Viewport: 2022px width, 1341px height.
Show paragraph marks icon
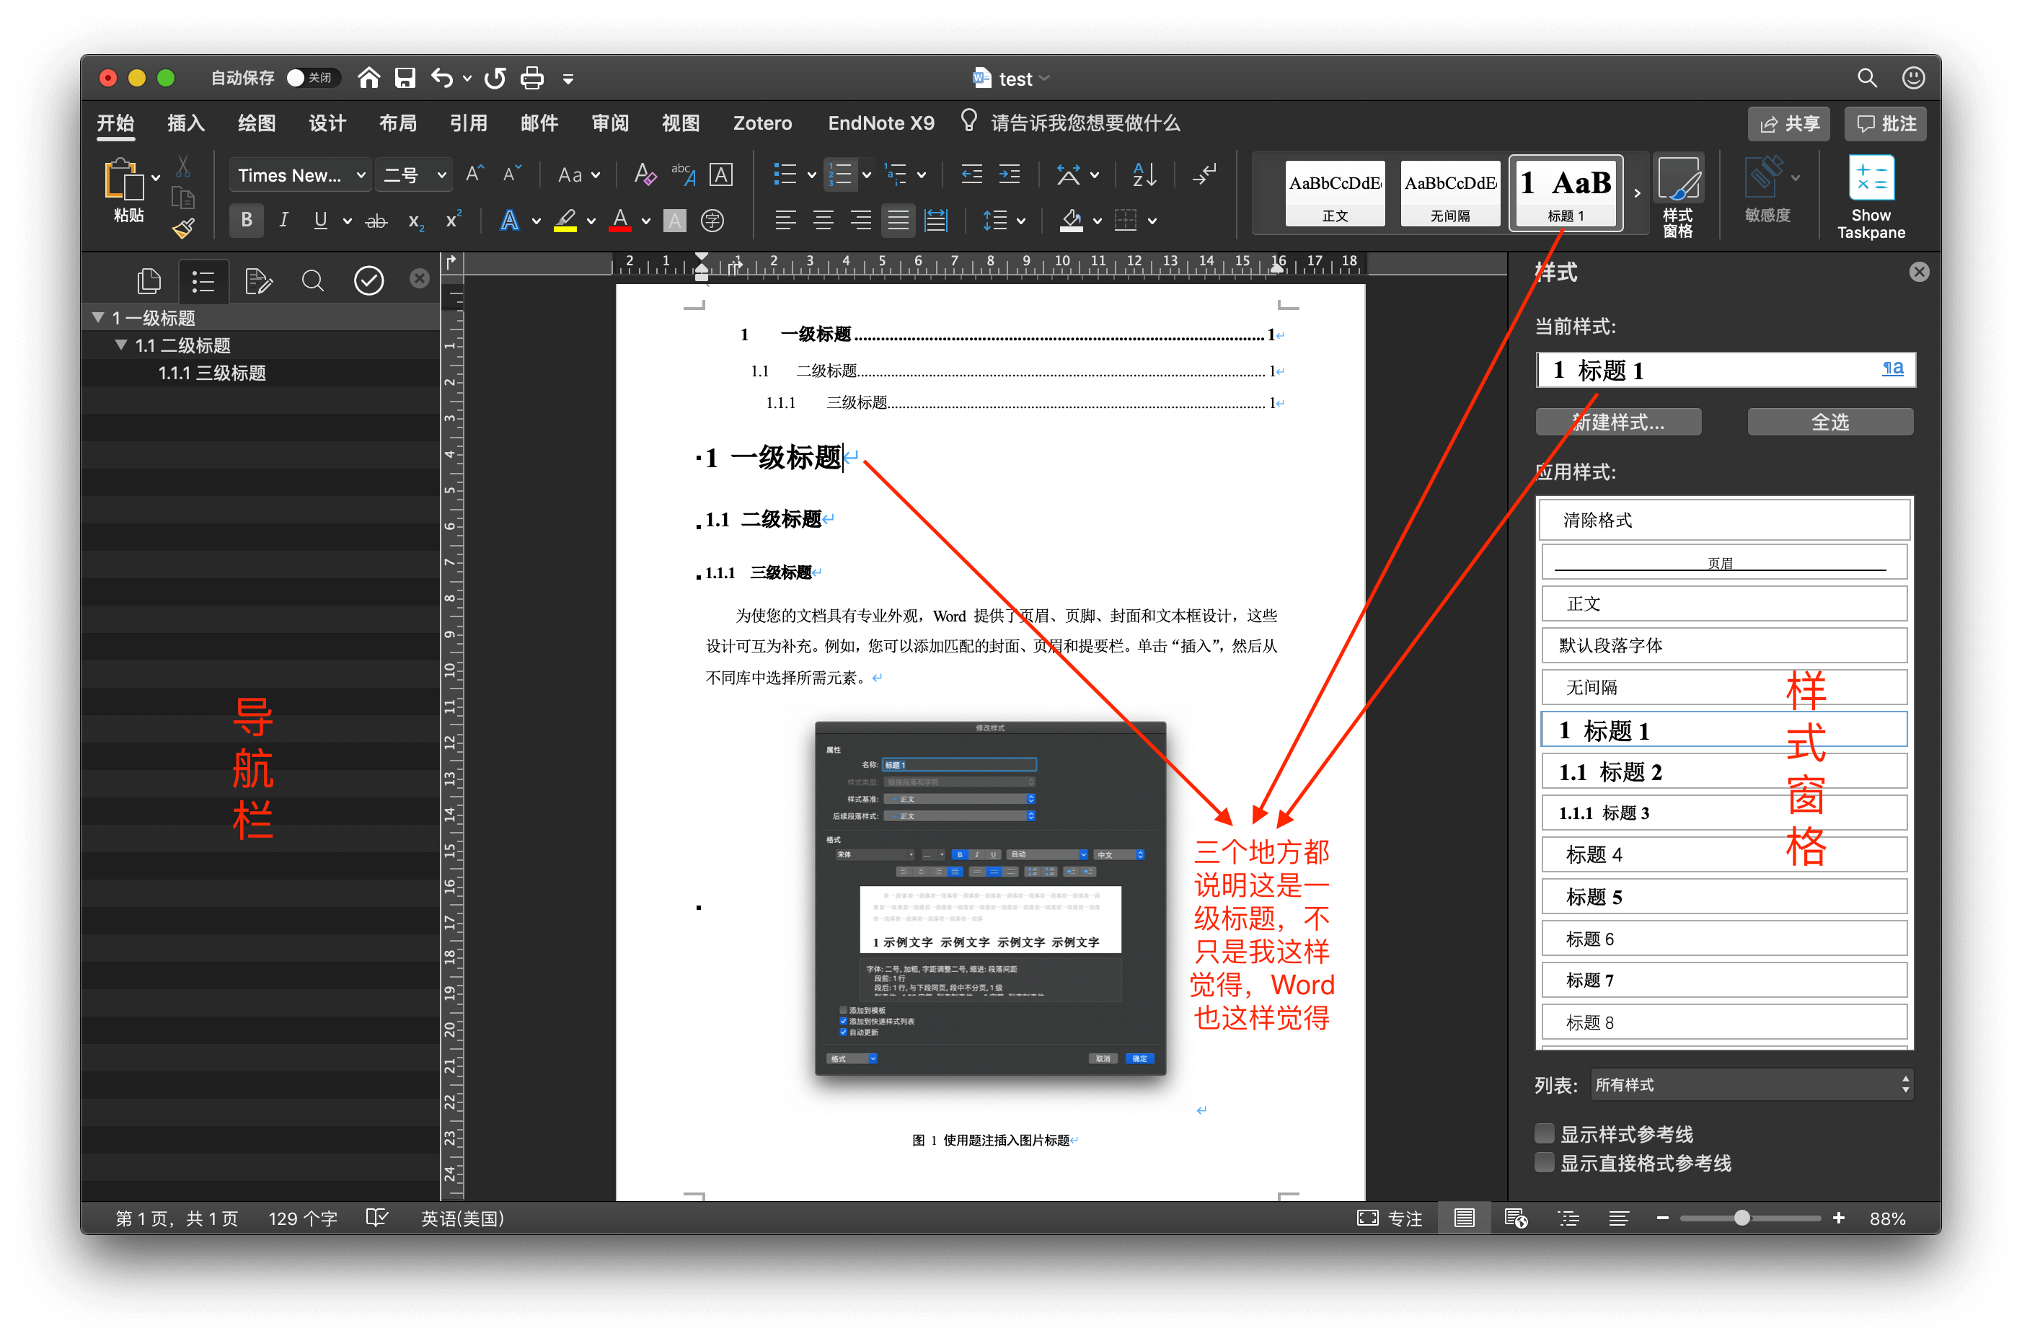click(x=1205, y=174)
